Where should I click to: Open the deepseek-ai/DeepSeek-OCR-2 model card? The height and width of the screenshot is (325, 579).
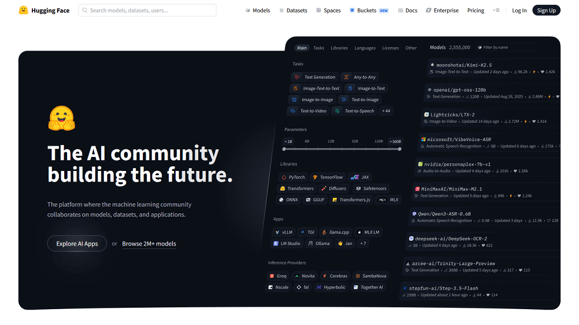tap(482, 242)
